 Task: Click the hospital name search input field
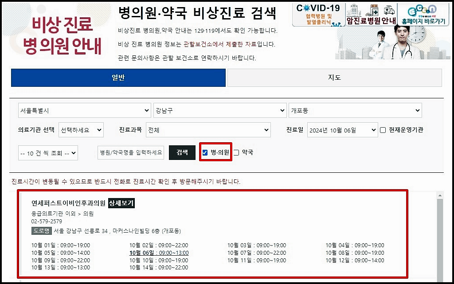point(130,152)
